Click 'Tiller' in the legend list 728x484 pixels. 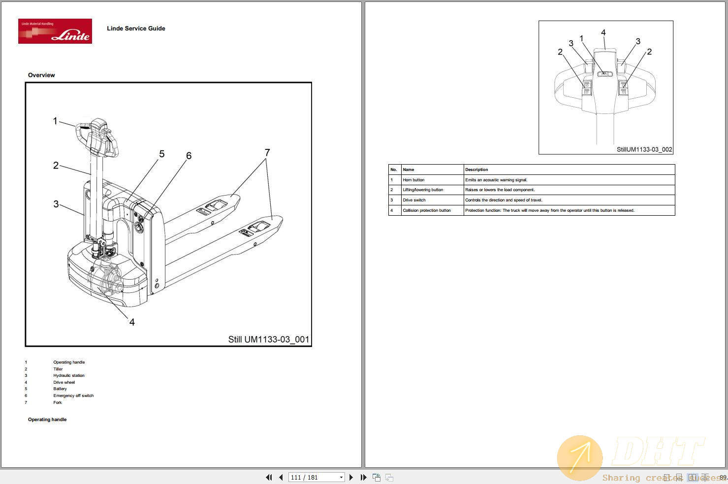pyautogui.click(x=58, y=369)
